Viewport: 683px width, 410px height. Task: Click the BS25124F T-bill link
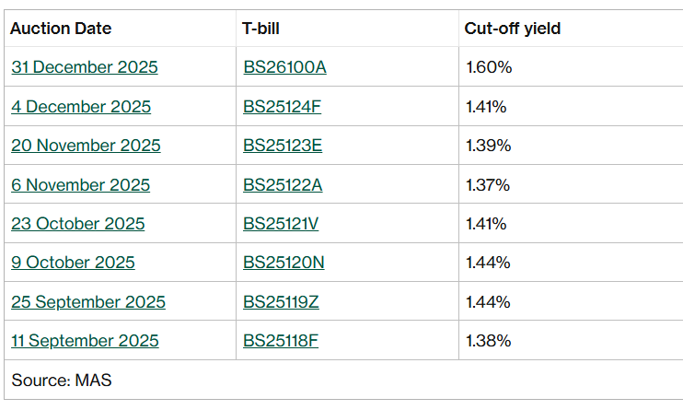pos(282,107)
